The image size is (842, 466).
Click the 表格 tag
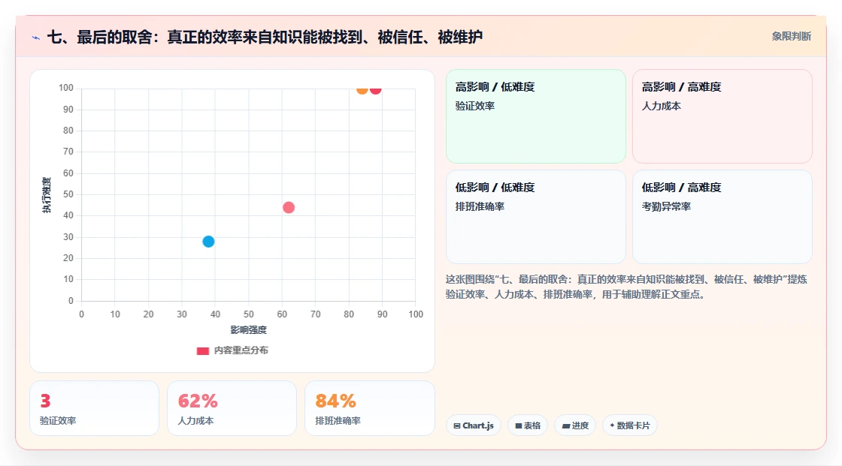pos(528,425)
